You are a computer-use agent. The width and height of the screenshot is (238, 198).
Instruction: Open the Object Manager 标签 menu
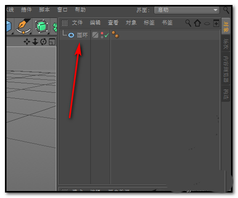[x=149, y=22]
